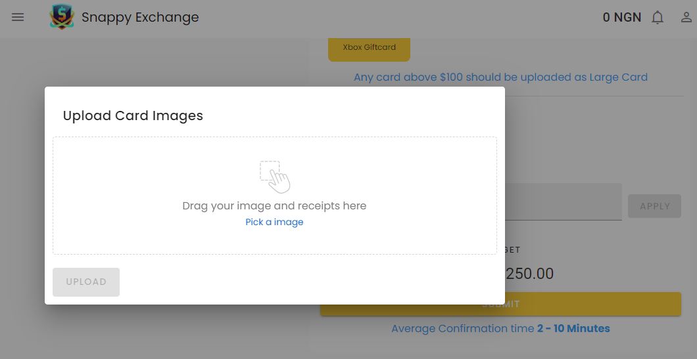
Task: Open the notifications bell
Action: coord(658,17)
